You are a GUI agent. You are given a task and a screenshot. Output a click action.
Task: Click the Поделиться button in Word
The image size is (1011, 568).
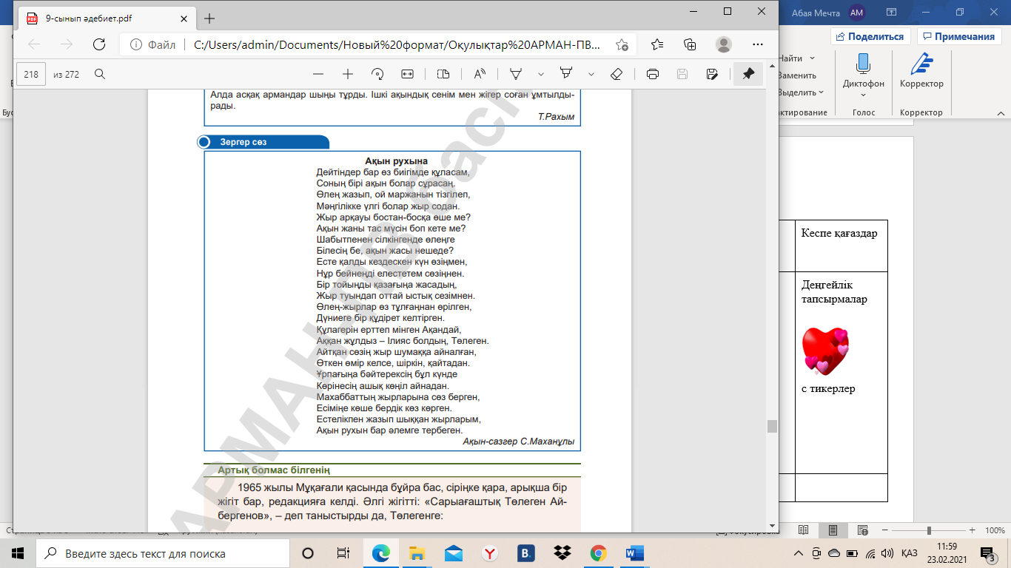coord(870,36)
